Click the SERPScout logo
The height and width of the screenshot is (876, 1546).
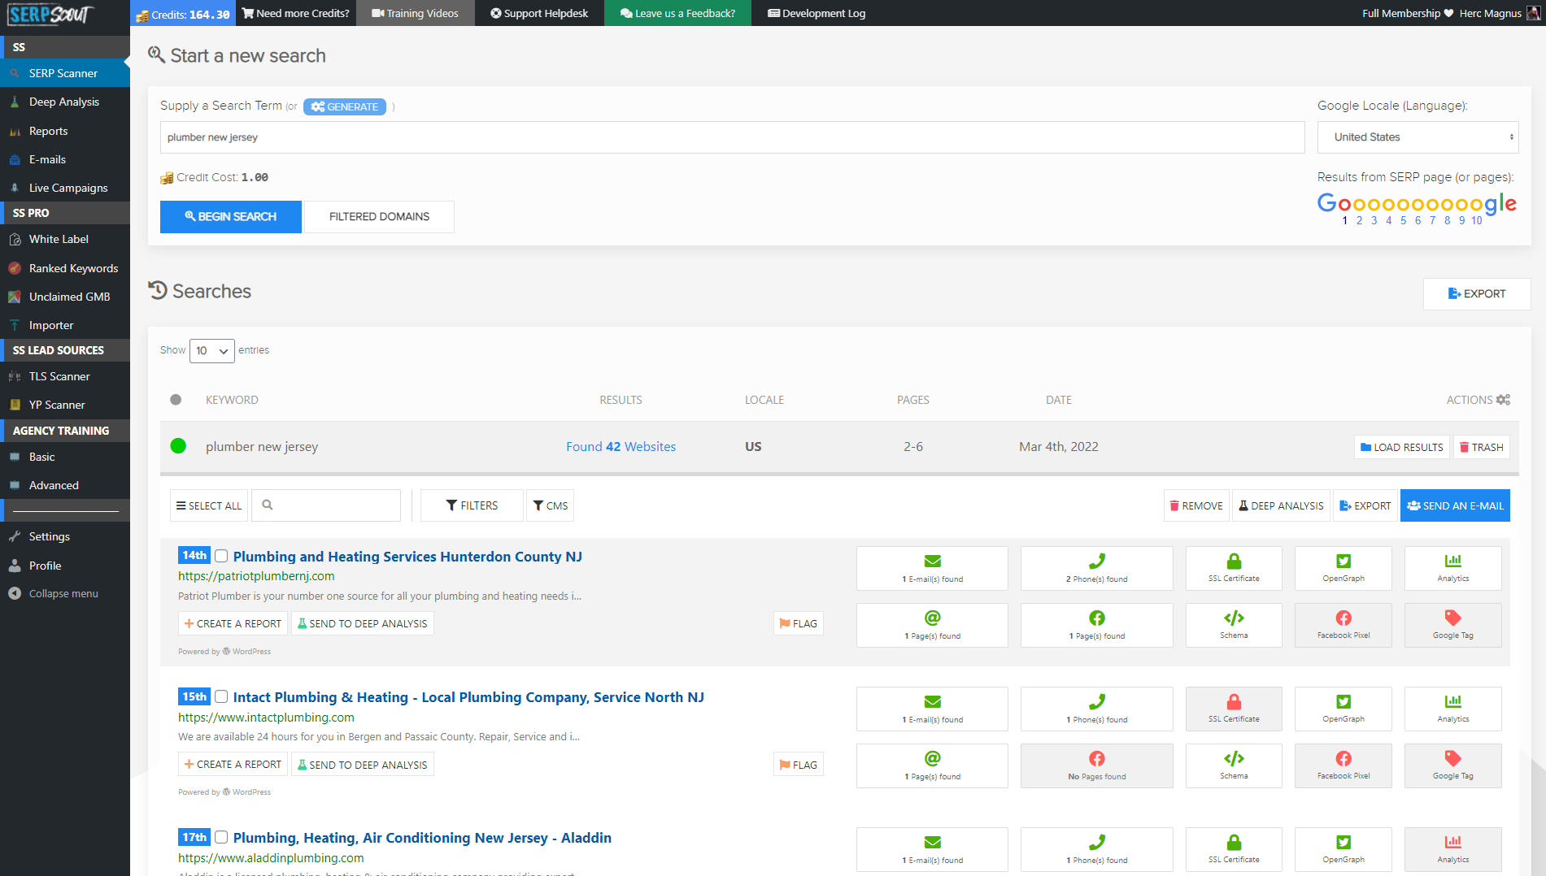pyautogui.click(x=51, y=14)
